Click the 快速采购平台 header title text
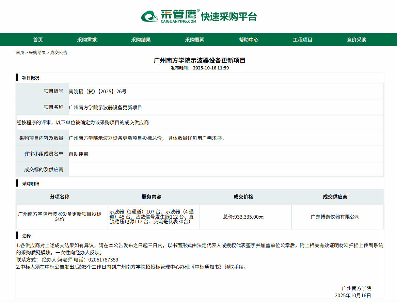 tap(229, 17)
